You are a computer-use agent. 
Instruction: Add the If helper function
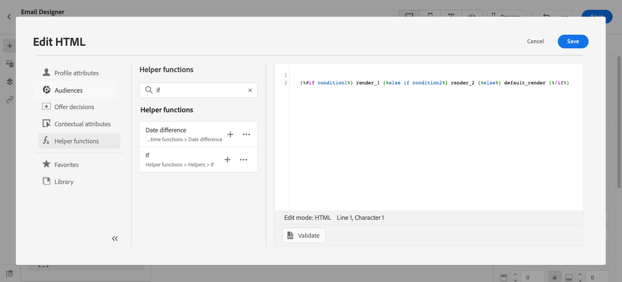228,160
